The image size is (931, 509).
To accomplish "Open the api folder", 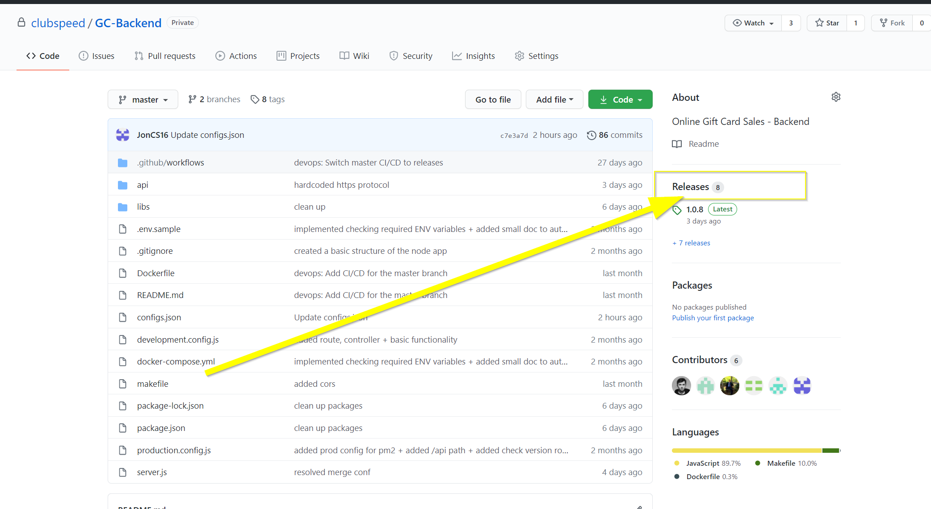I will (143, 185).
